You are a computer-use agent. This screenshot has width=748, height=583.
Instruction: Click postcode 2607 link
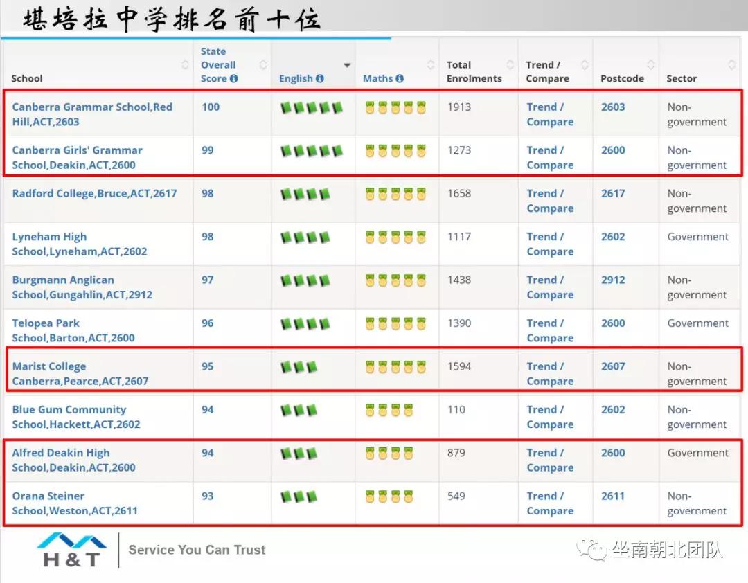(x=613, y=366)
